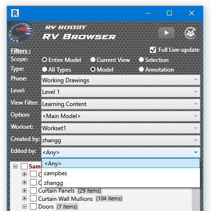Open the Level dropdown showing Level 1
The width and height of the screenshot is (211, 211).
pos(121,92)
